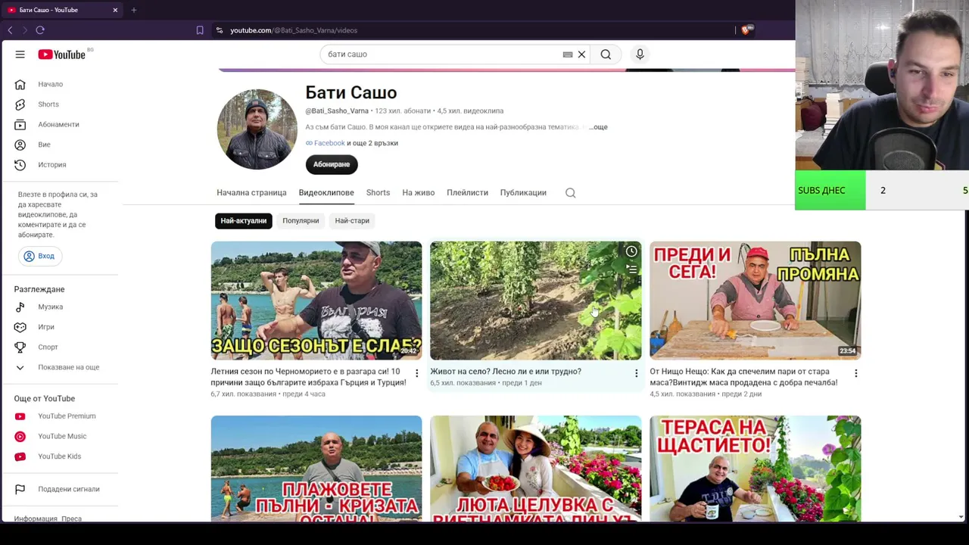Open the Brave Shields icon
The height and width of the screenshot is (545, 969).
click(x=746, y=30)
